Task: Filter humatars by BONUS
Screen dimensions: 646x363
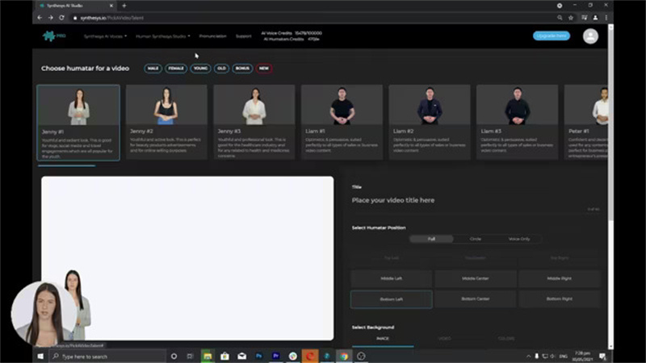Action: 242,69
